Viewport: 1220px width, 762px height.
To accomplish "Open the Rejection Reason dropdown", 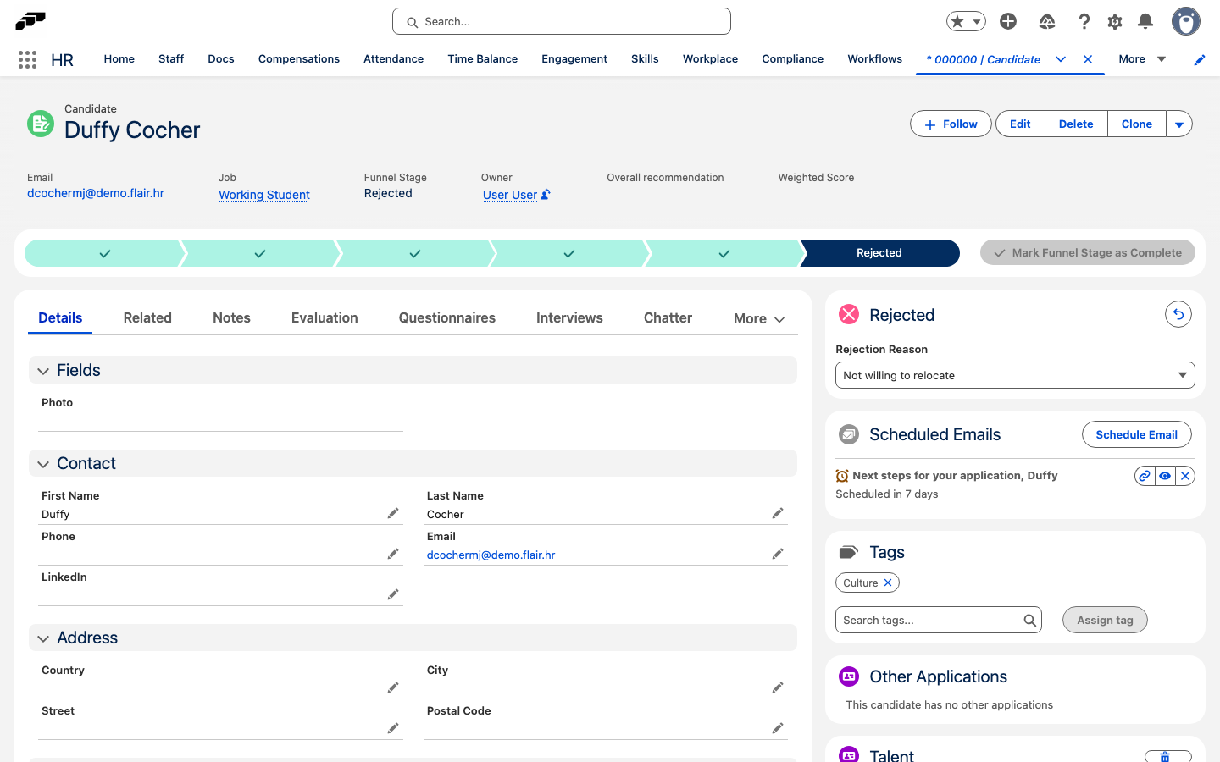I will click(1015, 375).
